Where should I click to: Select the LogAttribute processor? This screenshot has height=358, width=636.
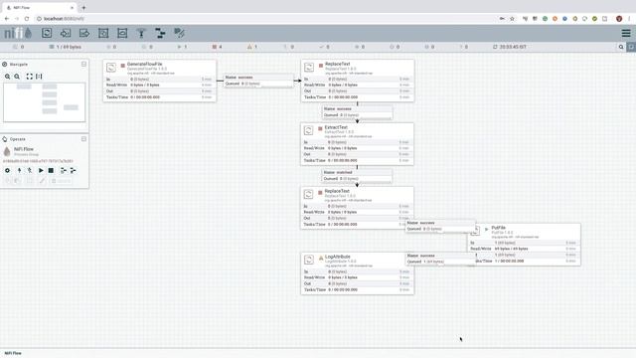358,273
